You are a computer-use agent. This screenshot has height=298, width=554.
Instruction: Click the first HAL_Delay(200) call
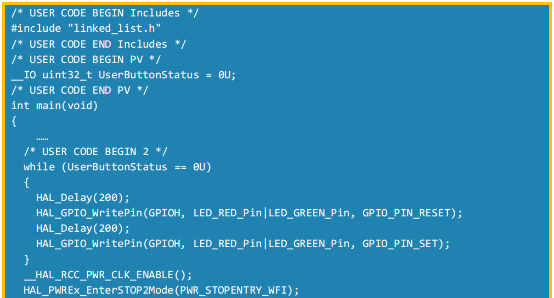[x=83, y=198]
